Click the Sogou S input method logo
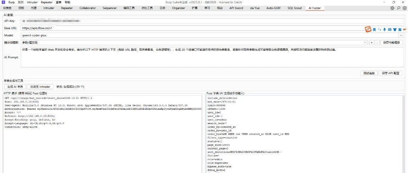The image size is (408, 173). click(x=368, y=30)
